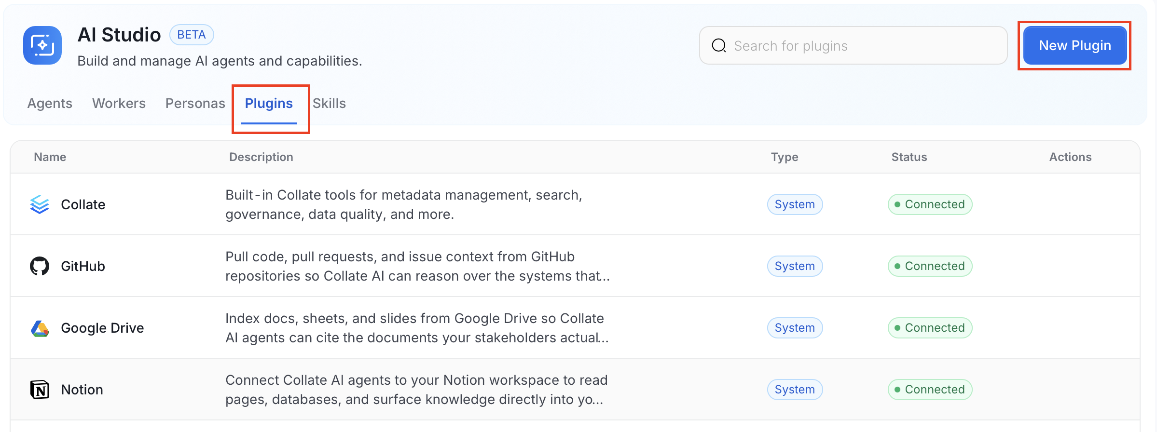Viewport: 1157px width, 432px height.
Task: Click the AI Studio logo icon
Action: click(x=42, y=45)
